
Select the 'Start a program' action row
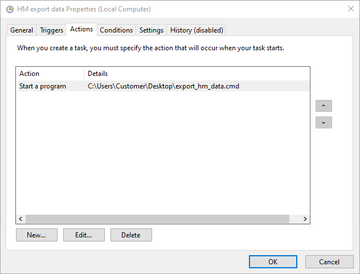click(163, 86)
